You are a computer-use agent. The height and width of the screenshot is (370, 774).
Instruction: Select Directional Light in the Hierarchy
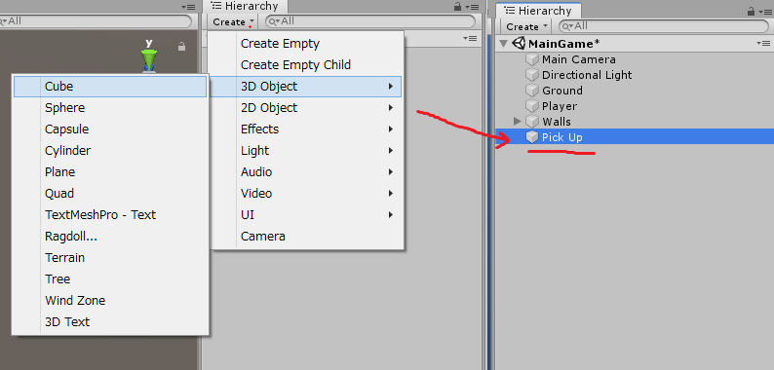(x=635, y=75)
